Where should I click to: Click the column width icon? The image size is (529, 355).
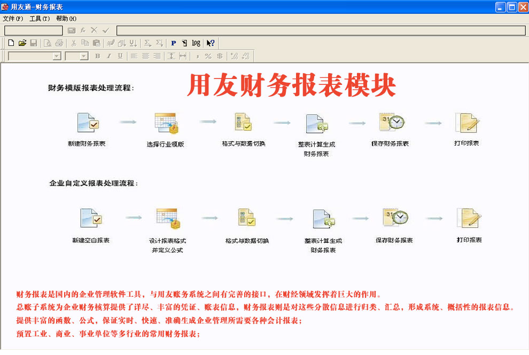coord(183,56)
